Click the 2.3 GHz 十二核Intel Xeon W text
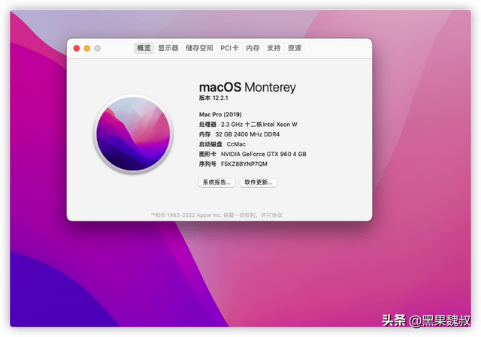Screen dimensions: 481x337 [x=259, y=125]
